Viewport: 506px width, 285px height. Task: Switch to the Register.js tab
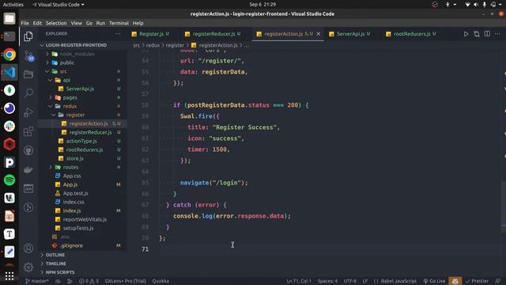(150, 34)
